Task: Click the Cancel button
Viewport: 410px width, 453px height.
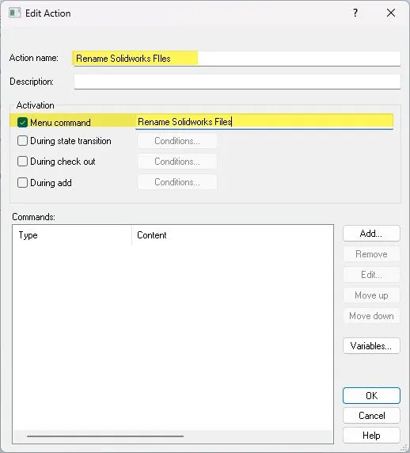Action: click(371, 416)
